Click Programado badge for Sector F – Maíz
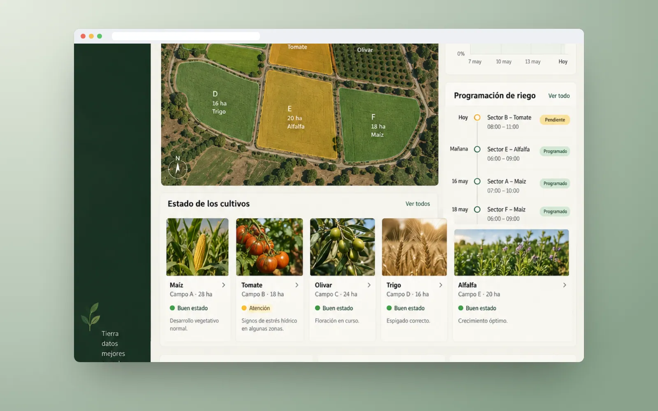Image resolution: width=658 pixels, height=411 pixels. pyautogui.click(x=555, y=212)
